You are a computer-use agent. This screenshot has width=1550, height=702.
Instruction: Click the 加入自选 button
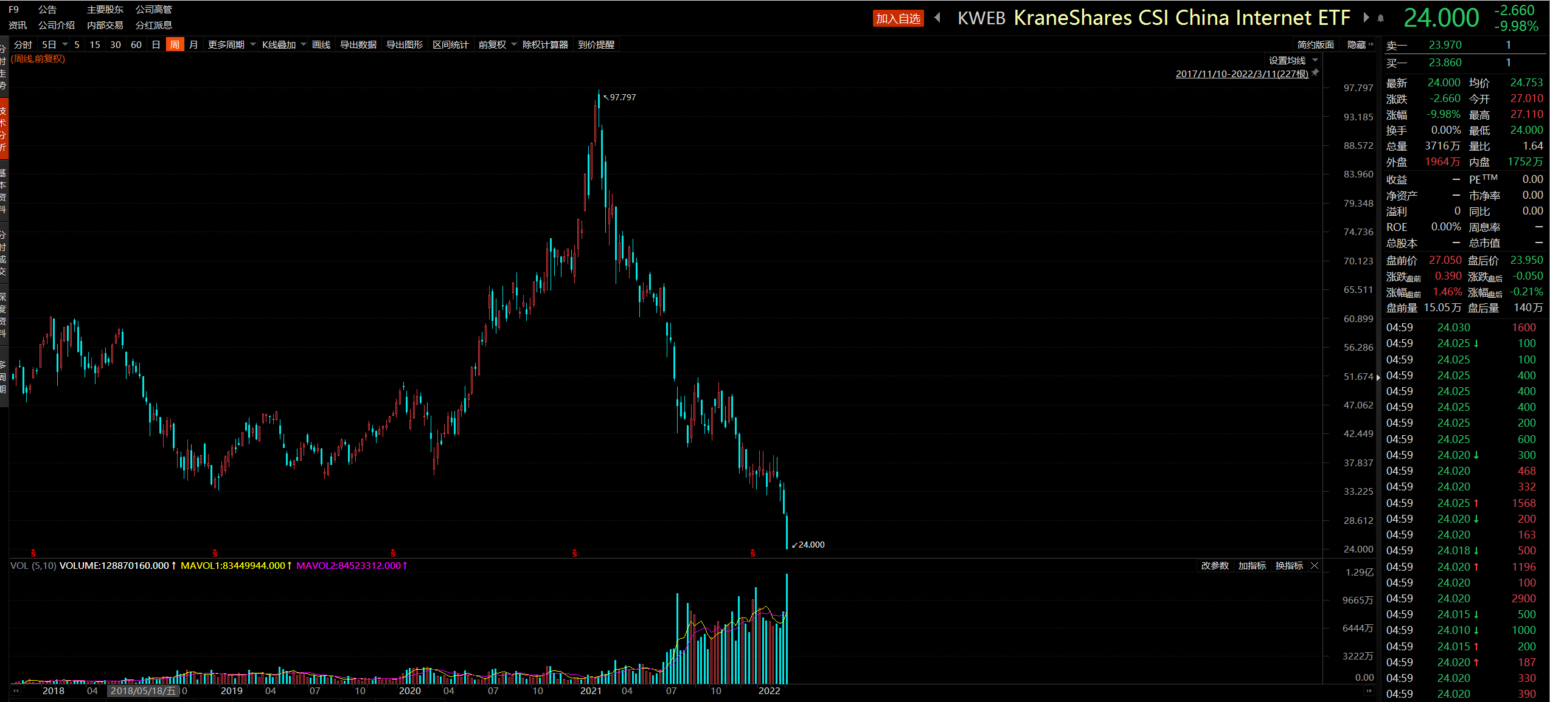[x=898, y=18]
